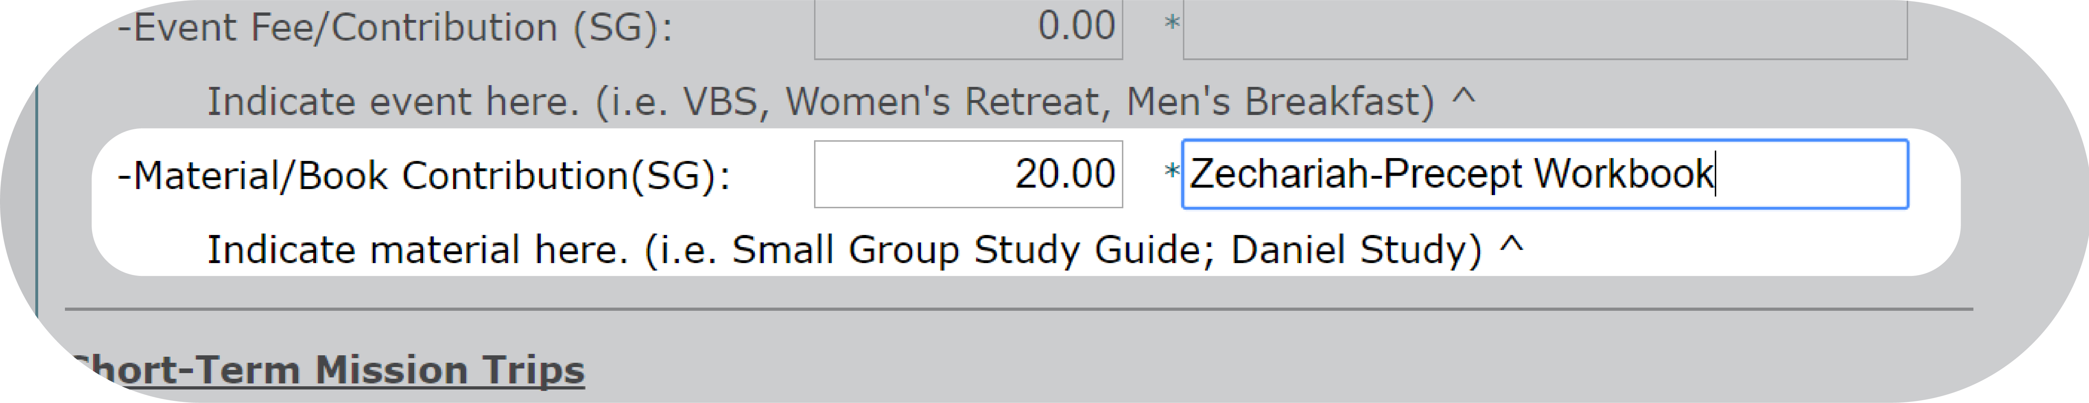Open the Short-Term Mission Trips heading

pos(327,370)
